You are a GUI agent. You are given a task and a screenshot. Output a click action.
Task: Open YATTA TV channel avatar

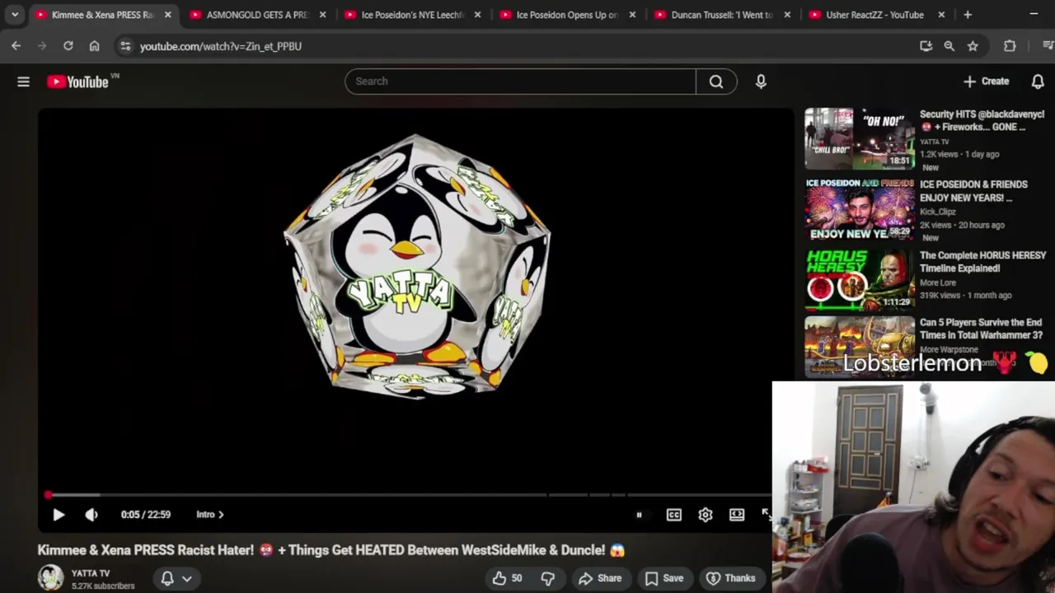coord(50,578)
